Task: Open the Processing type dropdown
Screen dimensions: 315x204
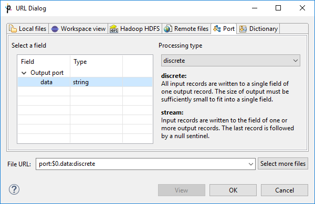Action: pyautogui.click(x=230, y=61)
